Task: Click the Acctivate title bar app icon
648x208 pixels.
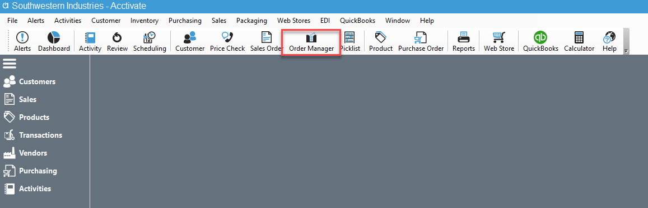Action: [6, 6]
